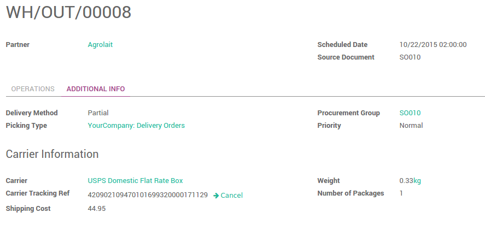Cancel the carrier tracking reference

pos(231,196)
